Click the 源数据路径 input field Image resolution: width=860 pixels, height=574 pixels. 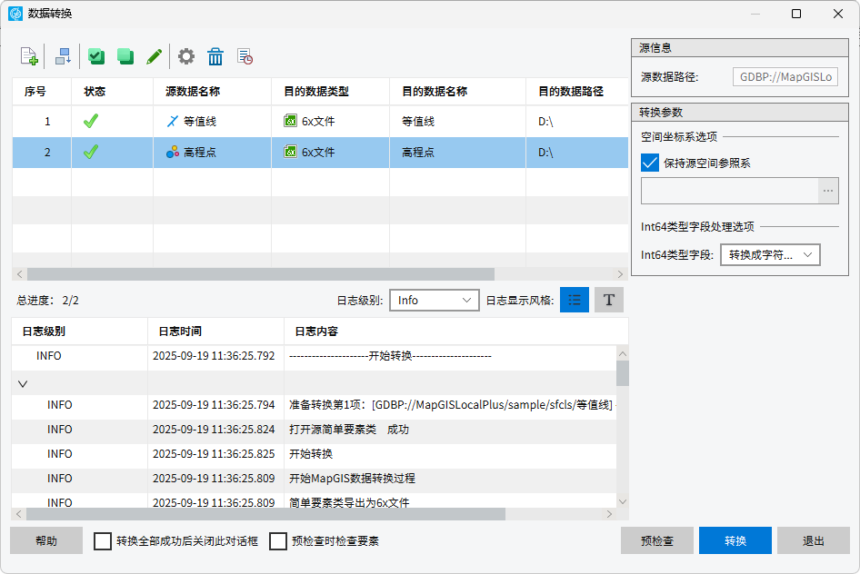click(785, 77)
